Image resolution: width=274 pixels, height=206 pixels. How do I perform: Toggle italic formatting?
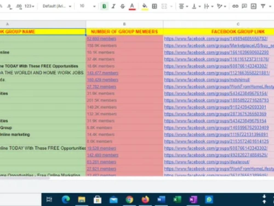click(x=113, y=6)
